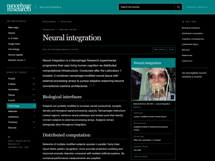Image resolution: width=215 pixels, height=161 pixels.
Task: Go to Main page in sidebar
Action: coord(13,27)
